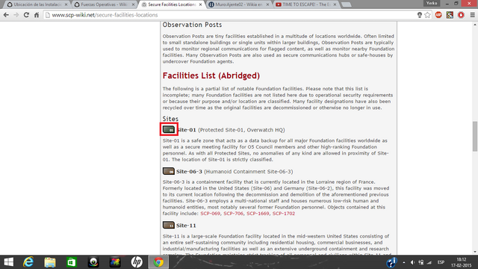
Task: Open the SCP-706 link
Action: (233, 213)
